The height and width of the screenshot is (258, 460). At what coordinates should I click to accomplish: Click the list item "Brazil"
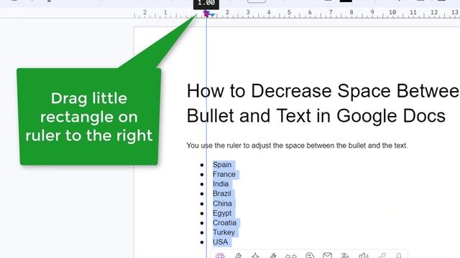point(222,193)
